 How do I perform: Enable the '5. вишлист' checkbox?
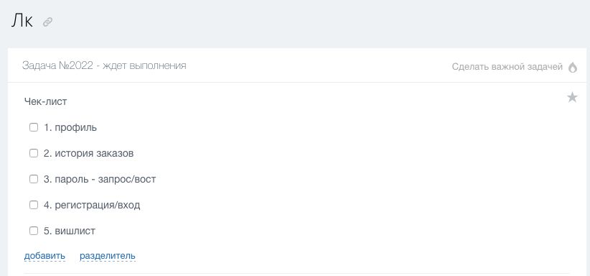point(34,231)
